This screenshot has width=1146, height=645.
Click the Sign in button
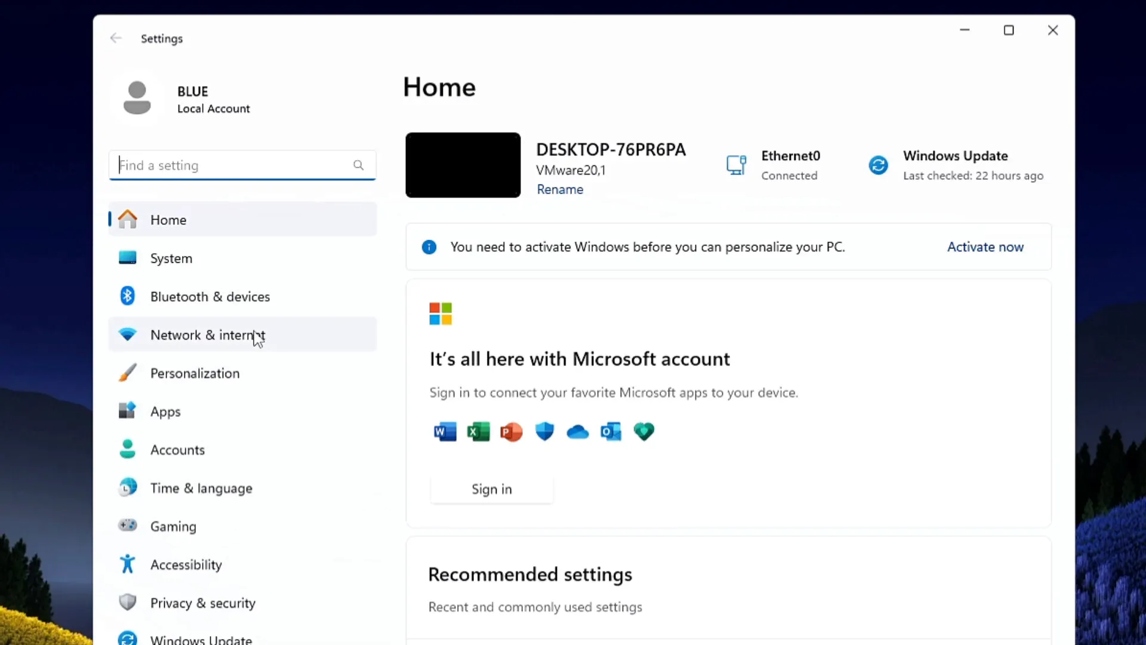[x=491, y=489]
